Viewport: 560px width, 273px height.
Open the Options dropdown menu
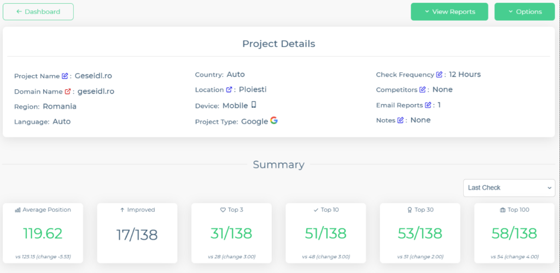[524, 11]
